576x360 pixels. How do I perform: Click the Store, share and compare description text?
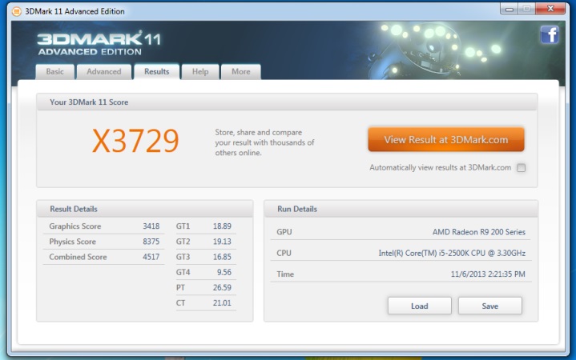[x=264, y=142]
